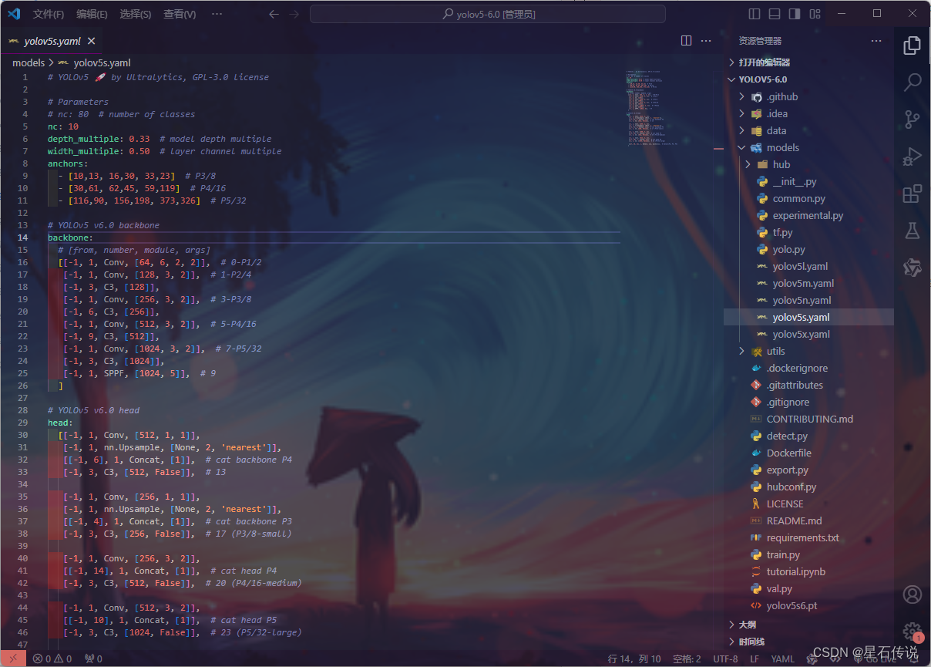Open the 查看(V) menu
Image resolution: width=931 pixels, height=667 pixels.
pos(180,14)
